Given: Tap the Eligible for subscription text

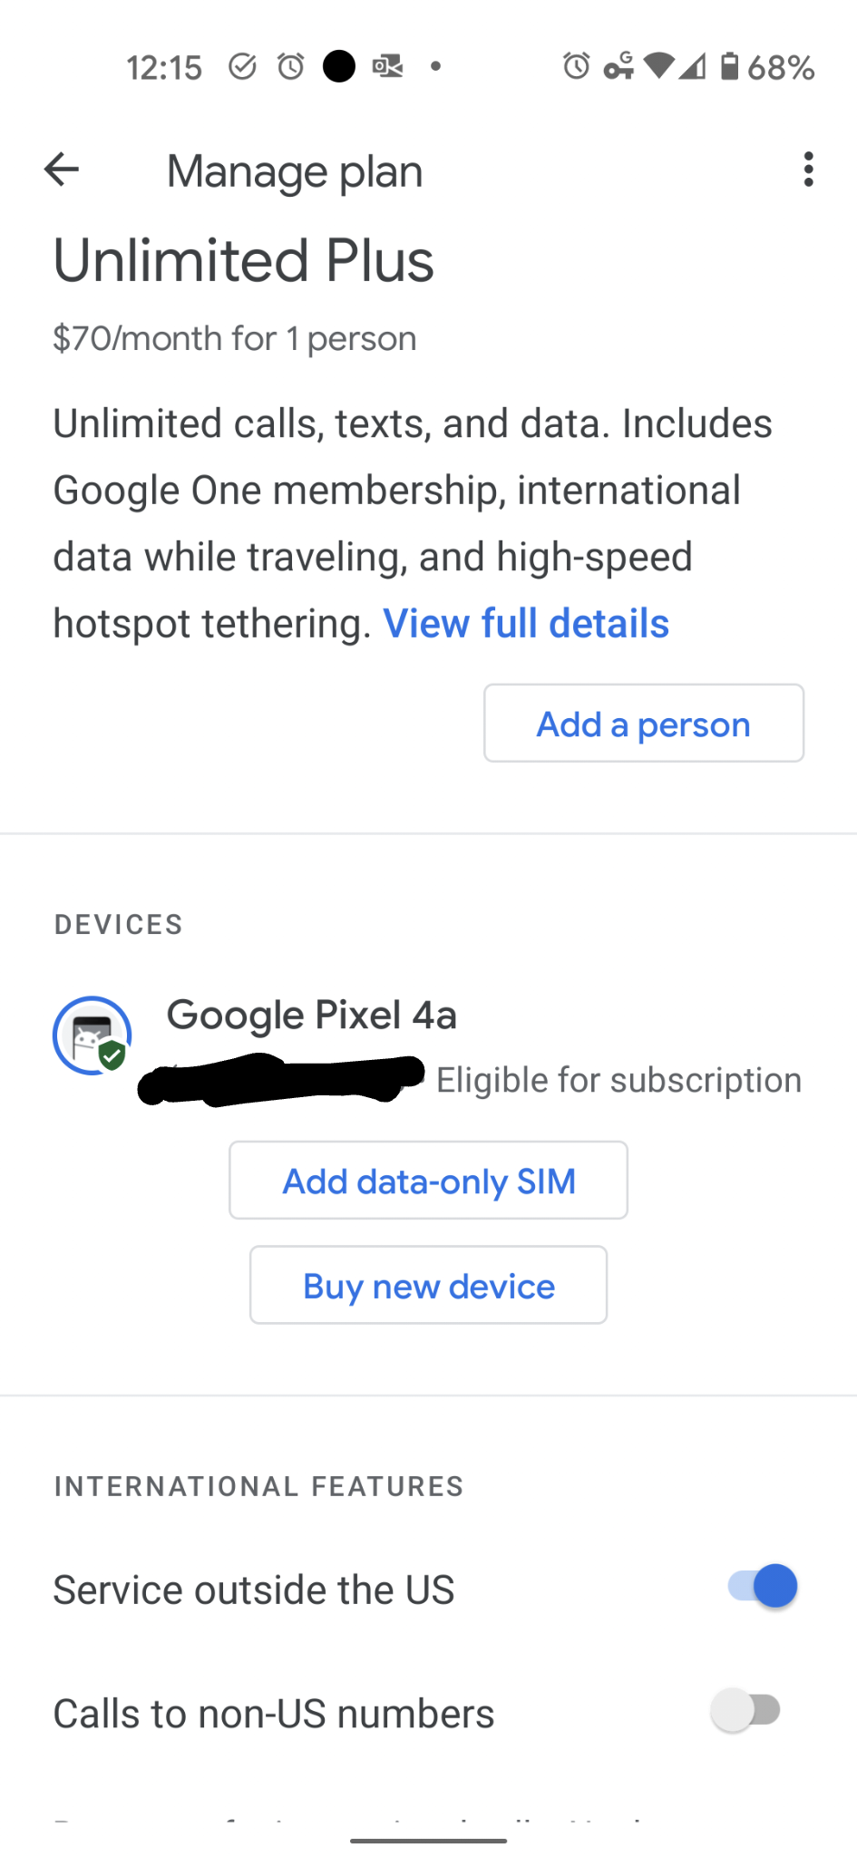Looking at the screenshot, I should tap(618, 1080).
